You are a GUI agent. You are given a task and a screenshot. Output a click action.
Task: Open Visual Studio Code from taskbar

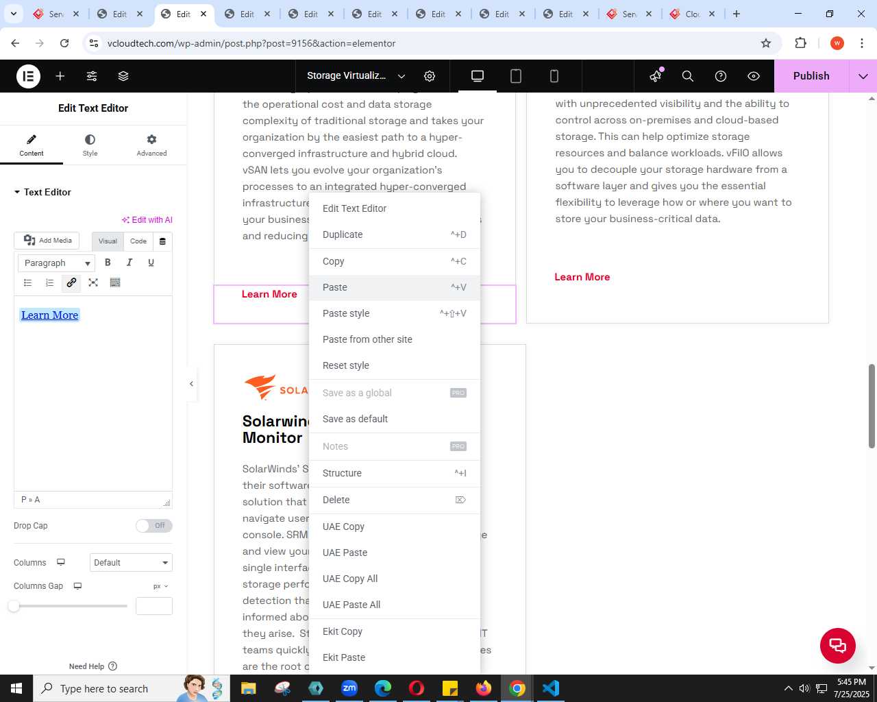(551, 688)
